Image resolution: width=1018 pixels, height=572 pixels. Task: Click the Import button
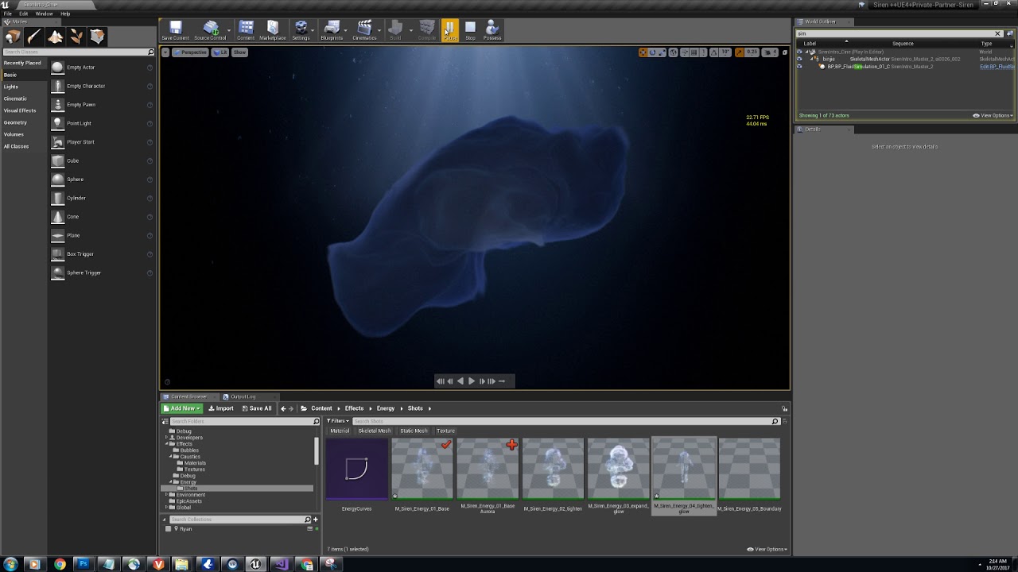[221, 408]
